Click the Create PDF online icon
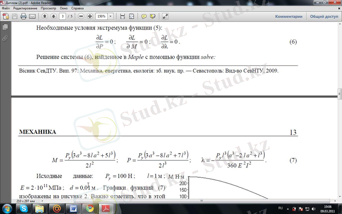Screen dimensions: 342x214 tap(6, 16)
